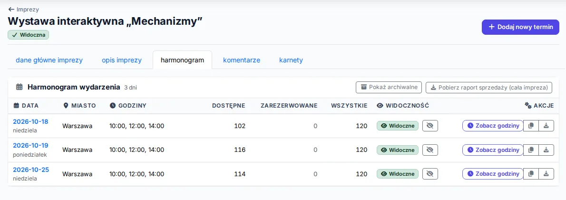566x200 pixels.
Task: Open date 2026-10-25 link
Action: [31, 170]
